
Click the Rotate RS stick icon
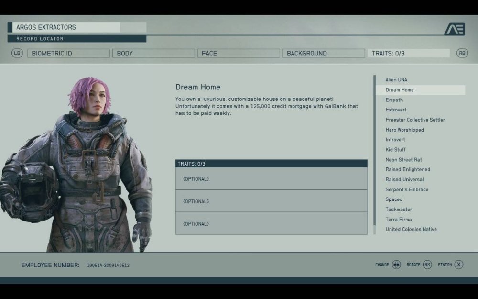tap(427, 265)
